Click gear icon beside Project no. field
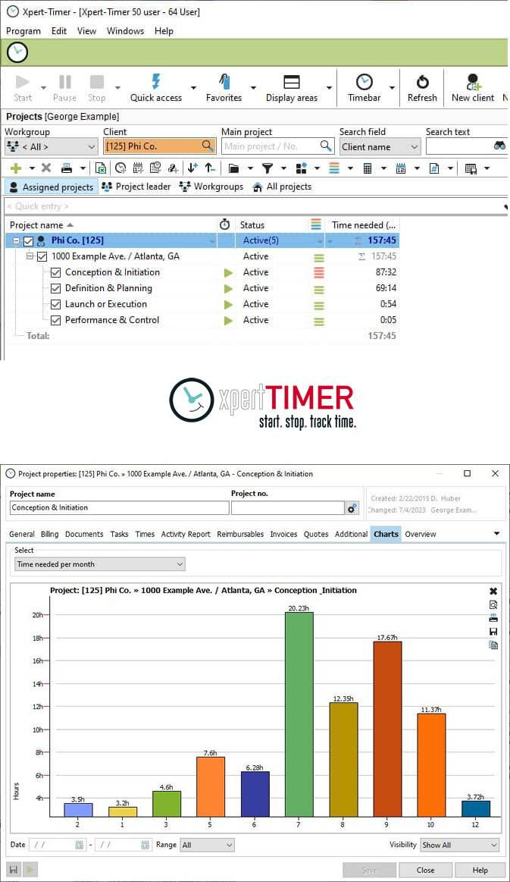Viewport: 510px width, 882px height. click(x=352, y=508)
